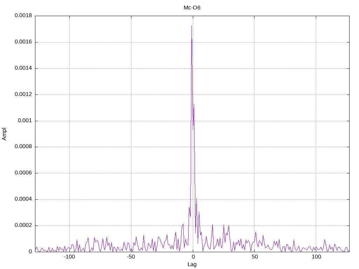
Task: Click the 0.0014 y-axis tick label
Action: pos(23,68)
